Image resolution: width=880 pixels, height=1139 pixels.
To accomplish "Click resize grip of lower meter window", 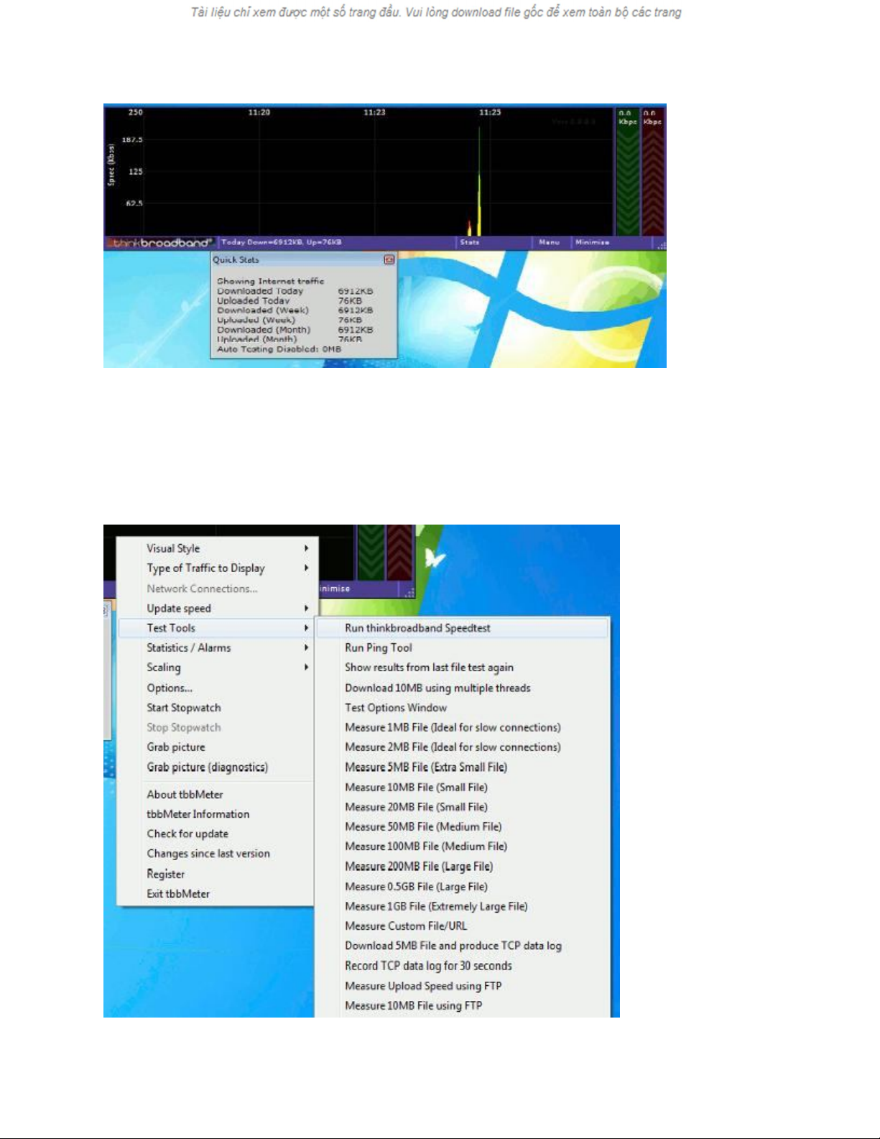I will [x=409, y=591].
